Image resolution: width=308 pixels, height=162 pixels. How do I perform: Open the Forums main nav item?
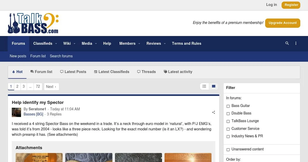coord(18,43)
